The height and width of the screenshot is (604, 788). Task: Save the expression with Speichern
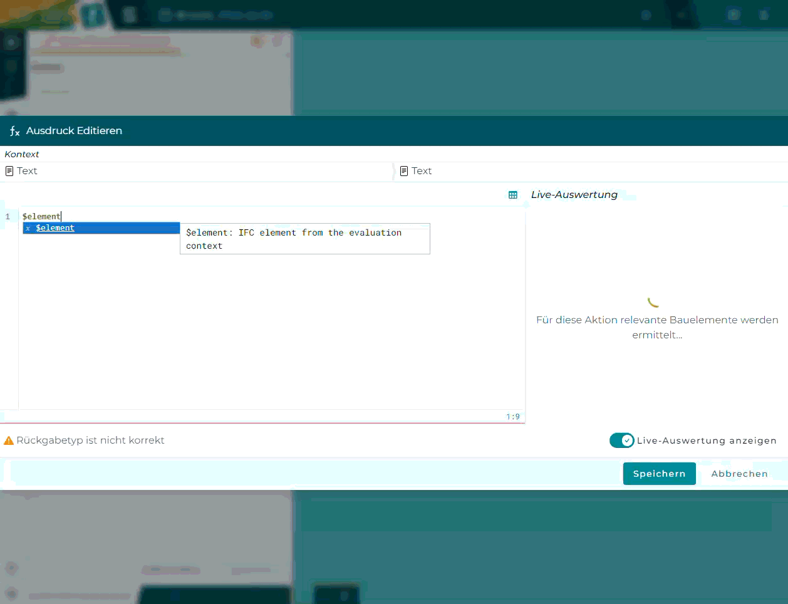tap(659, 474)
